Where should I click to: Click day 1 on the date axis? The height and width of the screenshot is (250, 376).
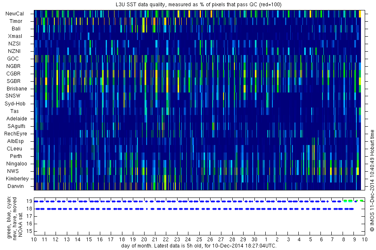point(266,240)
